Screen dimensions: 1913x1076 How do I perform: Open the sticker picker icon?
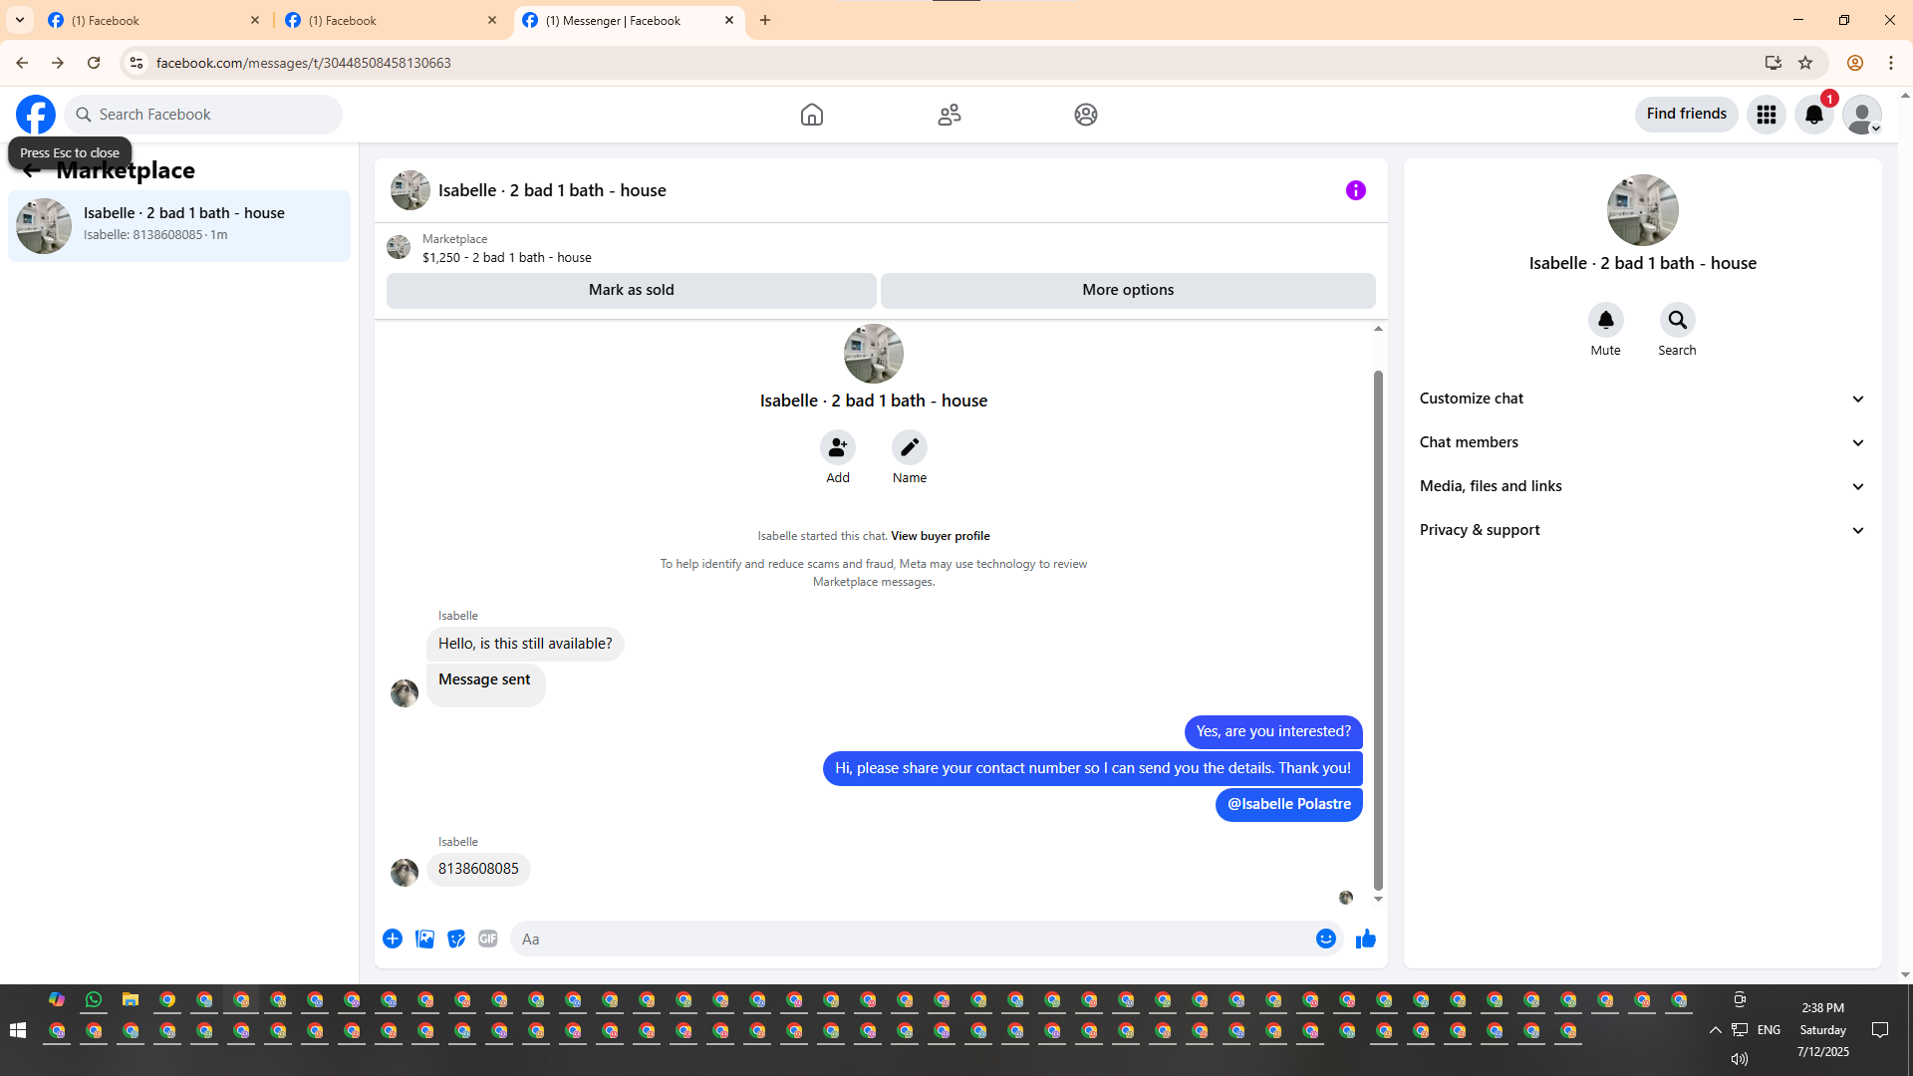pos(456,939)
